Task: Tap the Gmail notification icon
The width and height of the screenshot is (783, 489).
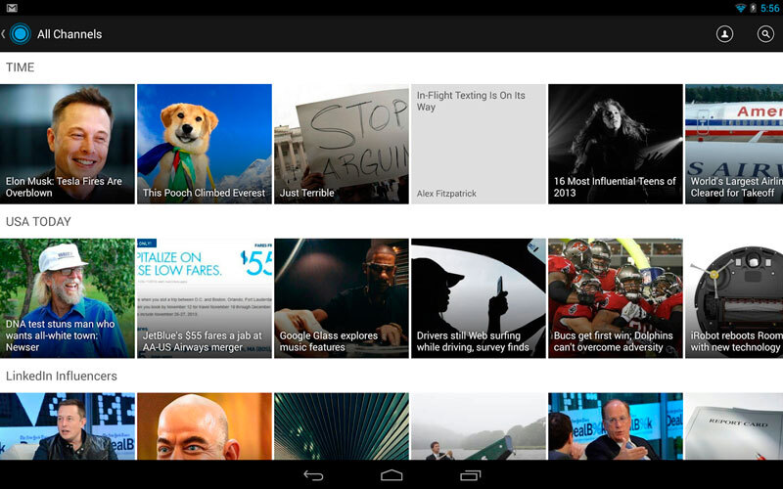Action: 12,7
